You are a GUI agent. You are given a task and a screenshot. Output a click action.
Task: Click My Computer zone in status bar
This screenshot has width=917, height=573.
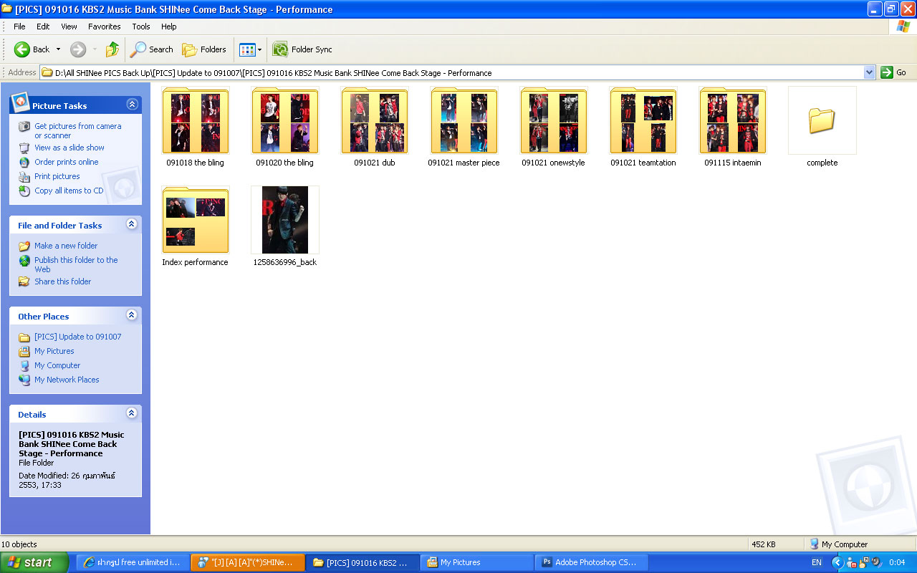pyautogui.click(x=837, y=544)
